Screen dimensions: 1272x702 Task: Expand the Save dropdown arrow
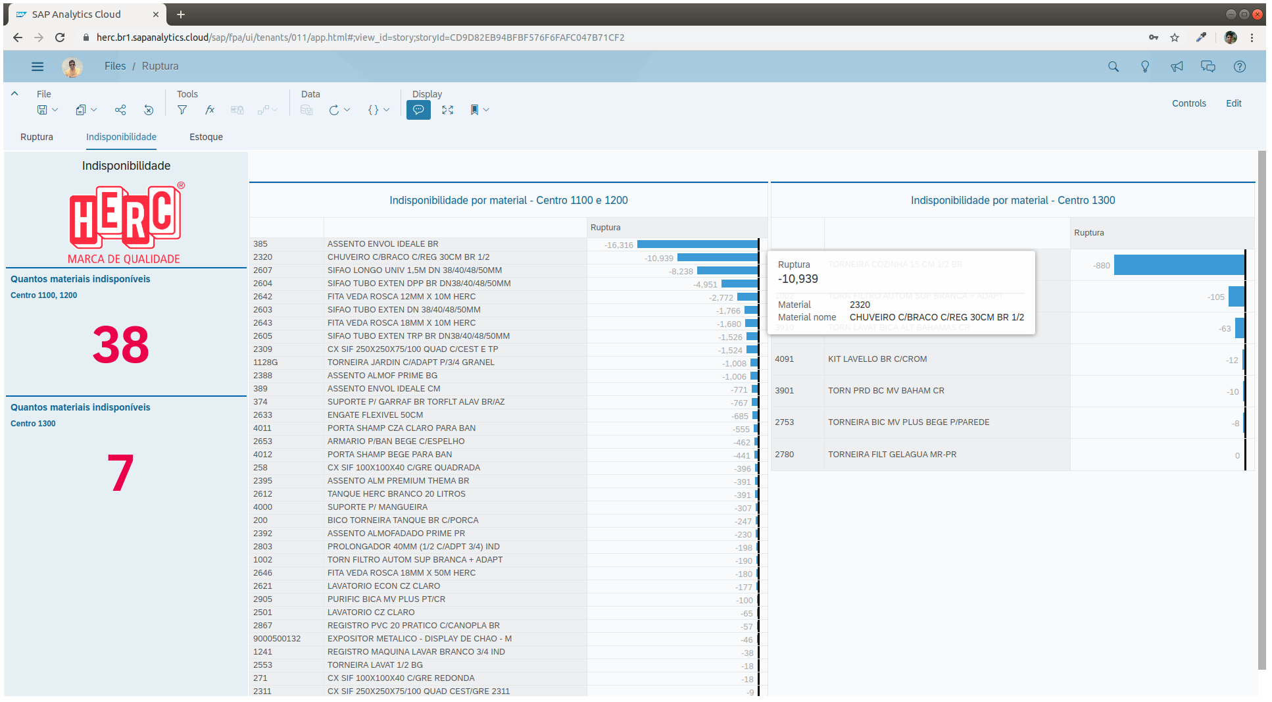[55, 110]
